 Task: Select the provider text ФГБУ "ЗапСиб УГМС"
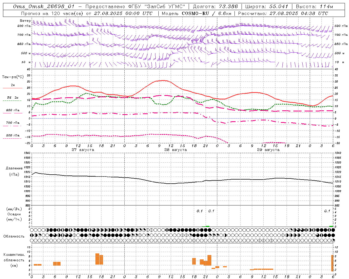[x=157, y=7]
